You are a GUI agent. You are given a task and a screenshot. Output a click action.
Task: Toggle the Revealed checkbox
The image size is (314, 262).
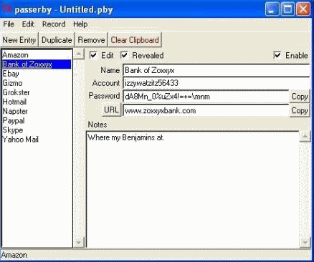click(x=124, y=55)
